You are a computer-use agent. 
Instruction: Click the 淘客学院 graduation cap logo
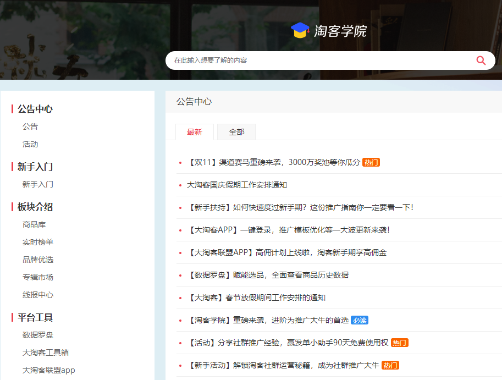(x=300, y=31)
